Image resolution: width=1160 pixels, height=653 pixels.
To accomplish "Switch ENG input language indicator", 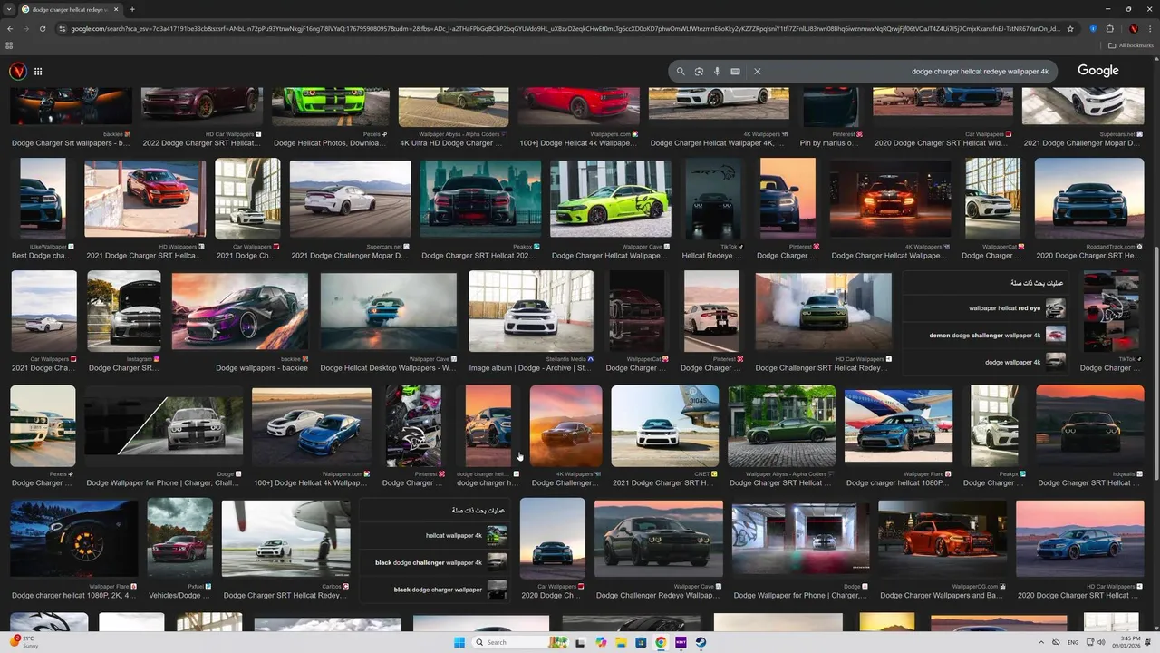I will (1073, 642).
